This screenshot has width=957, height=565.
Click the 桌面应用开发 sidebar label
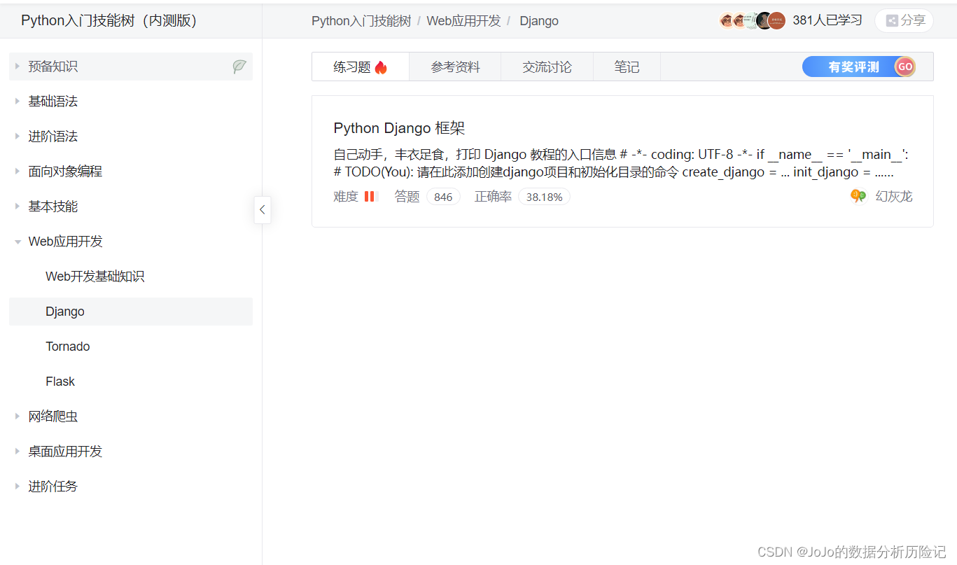coord(65,452)
